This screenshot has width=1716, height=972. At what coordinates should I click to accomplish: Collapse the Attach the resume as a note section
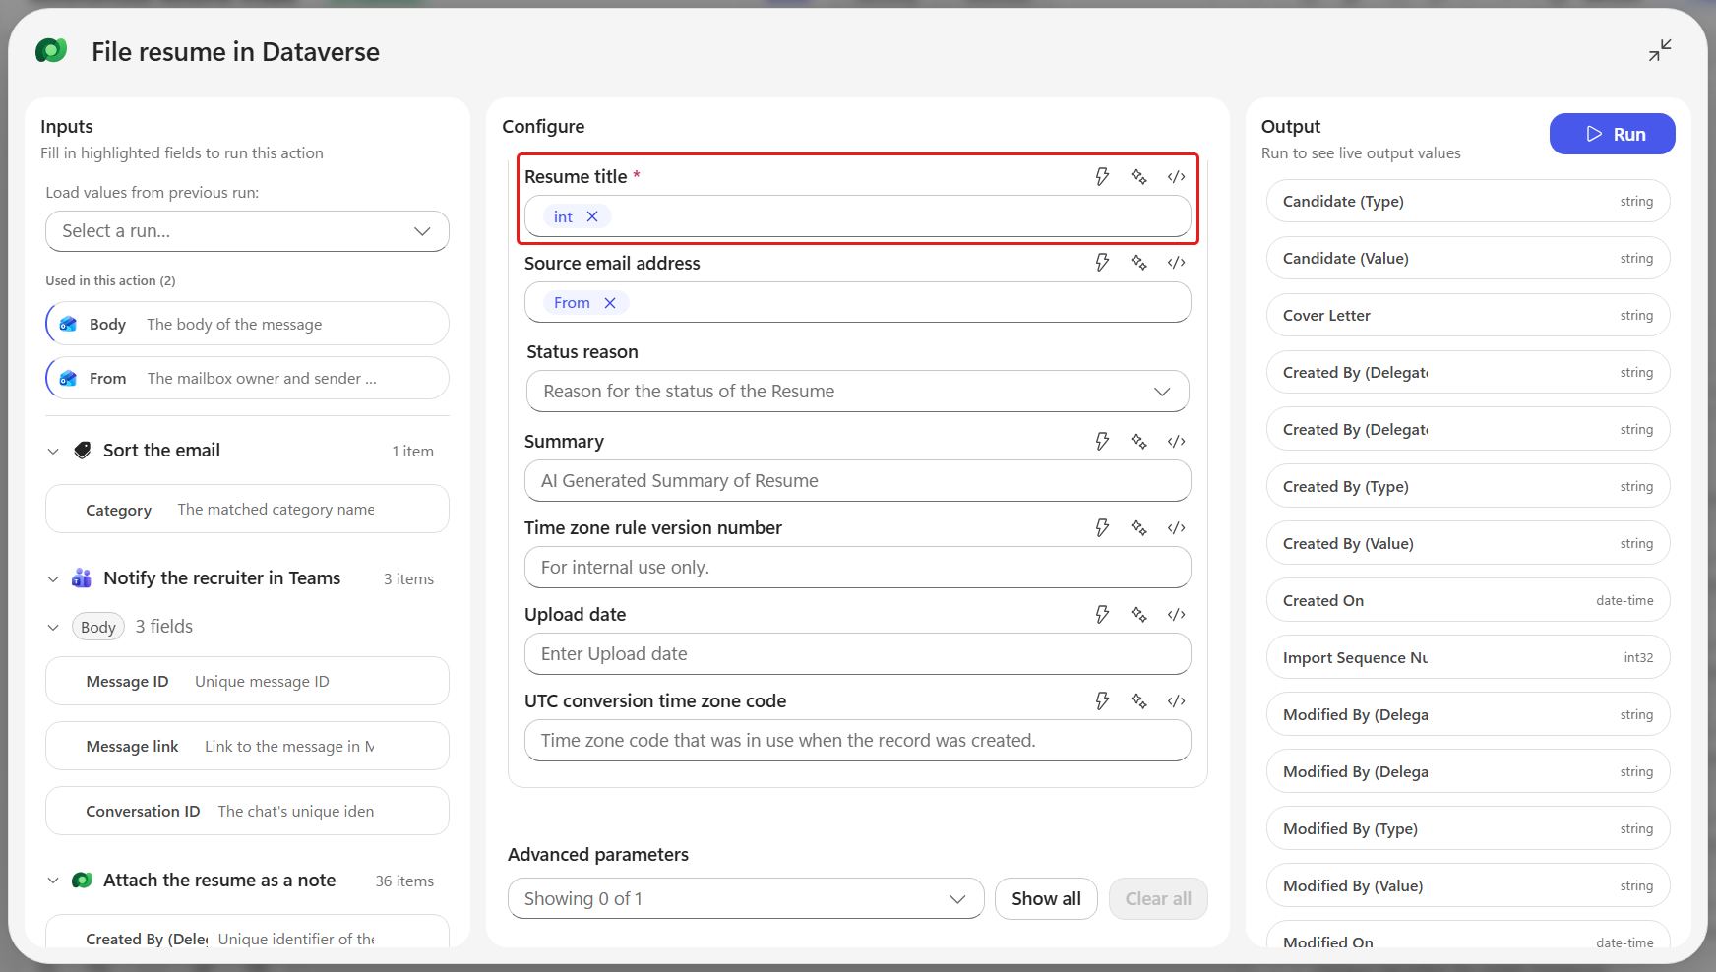point(53,881)
